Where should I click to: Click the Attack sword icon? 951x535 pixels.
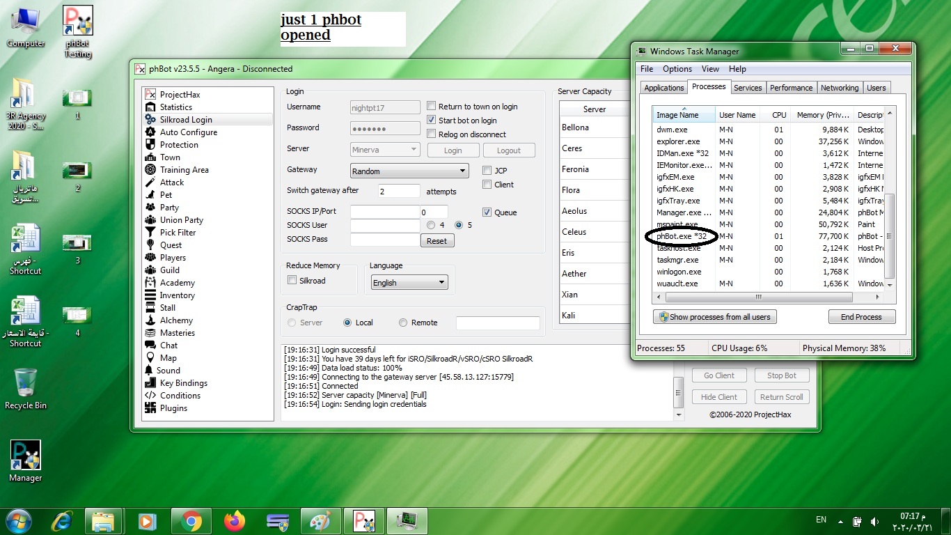[x=150, y=183]
